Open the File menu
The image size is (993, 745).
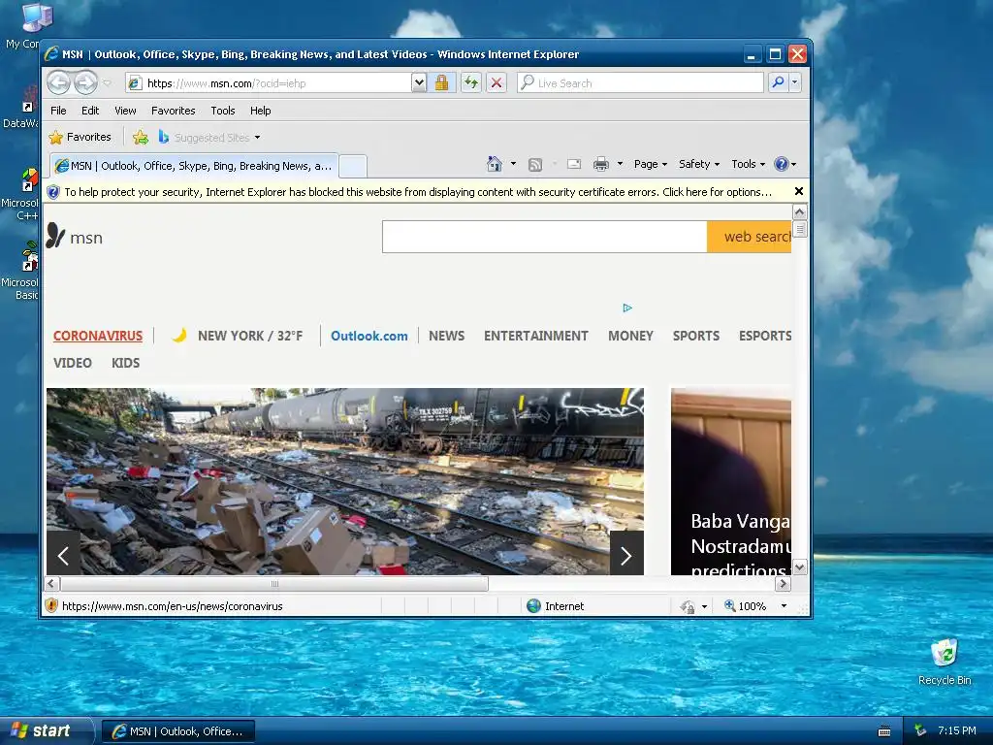click(58, 111)
